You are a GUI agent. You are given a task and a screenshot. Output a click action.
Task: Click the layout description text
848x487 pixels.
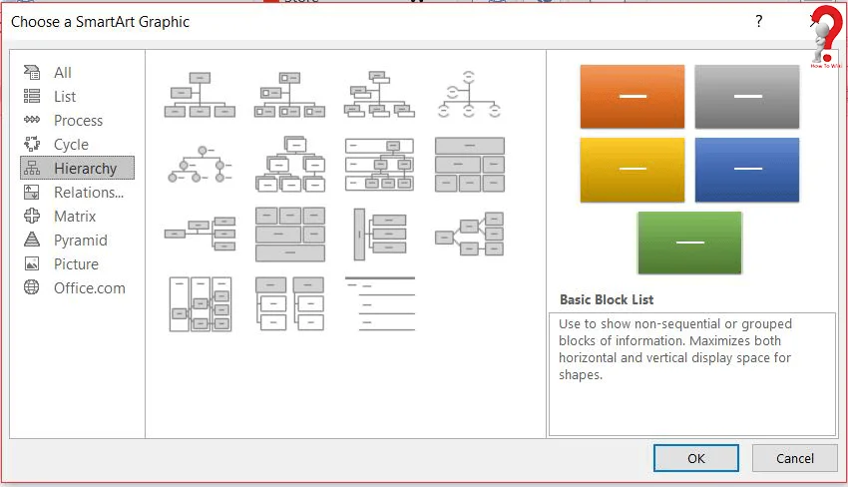click(x=675, y=349)
